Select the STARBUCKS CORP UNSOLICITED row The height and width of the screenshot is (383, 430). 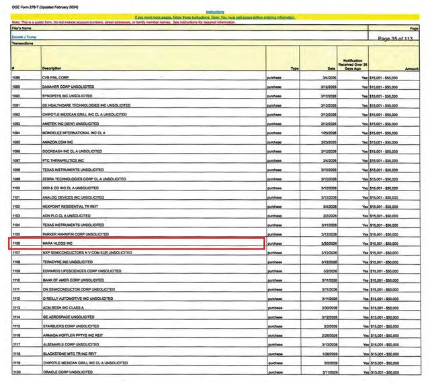(216, 326)
